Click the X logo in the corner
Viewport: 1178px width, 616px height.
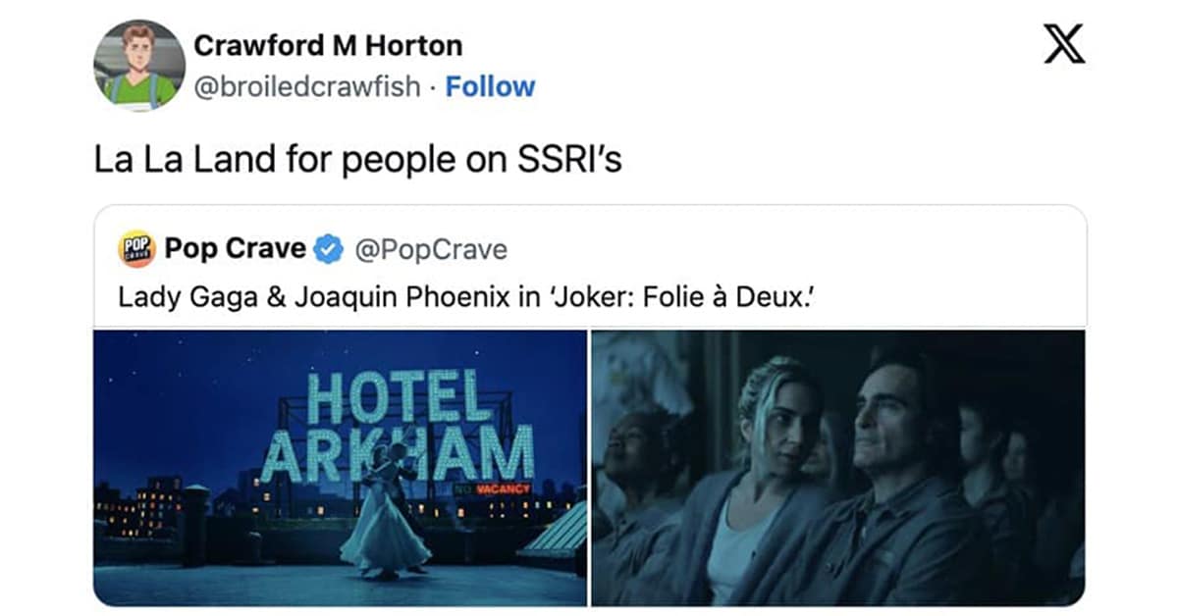pyautogui.click(x=1064, y=45)
